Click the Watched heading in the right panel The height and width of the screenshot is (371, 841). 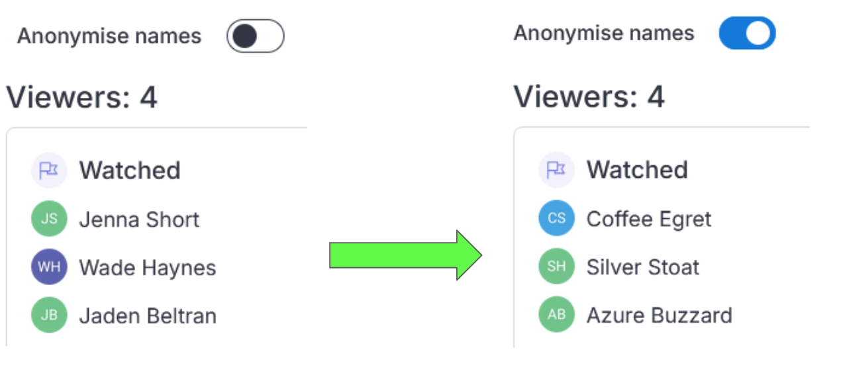pos(637,170)
